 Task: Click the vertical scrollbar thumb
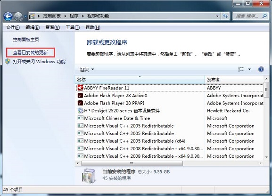(266, 90)
